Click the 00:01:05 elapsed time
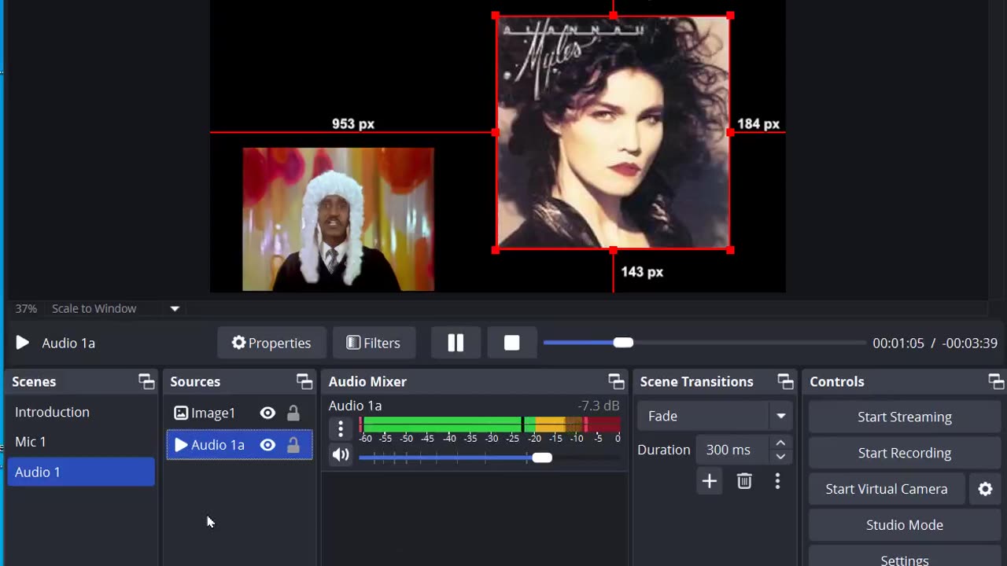This screenshot has height=566, width=1007. [x=898, y=343]
